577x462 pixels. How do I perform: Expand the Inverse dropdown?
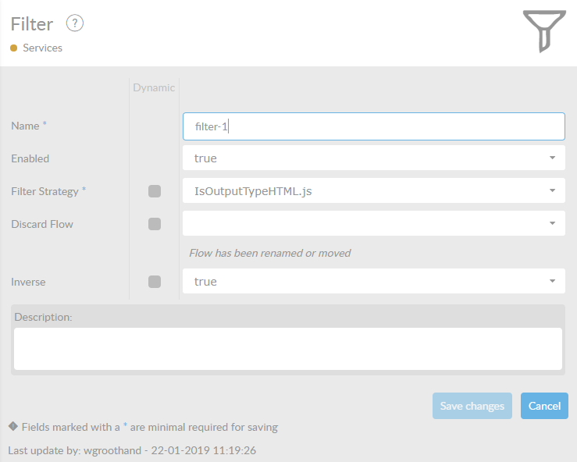373,282
